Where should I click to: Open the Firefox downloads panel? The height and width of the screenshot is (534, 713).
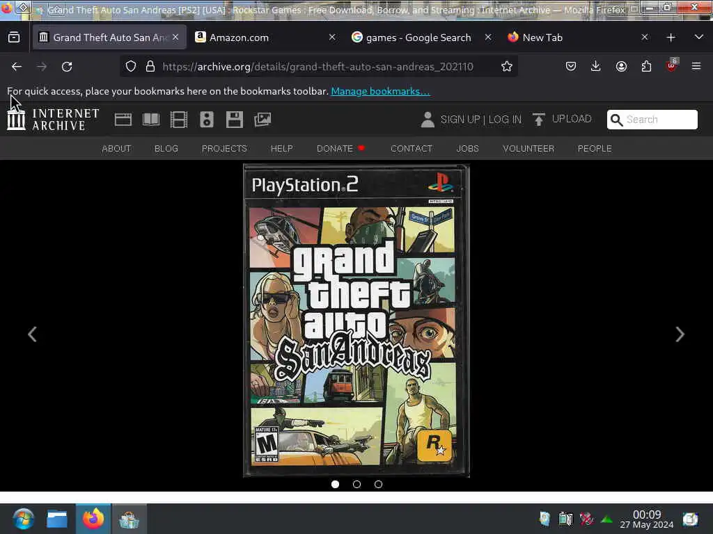596,67
